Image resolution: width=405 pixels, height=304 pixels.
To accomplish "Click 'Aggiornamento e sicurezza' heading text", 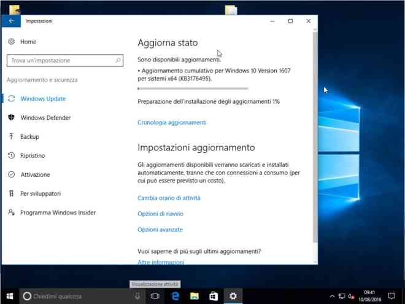I will point(42,80).
